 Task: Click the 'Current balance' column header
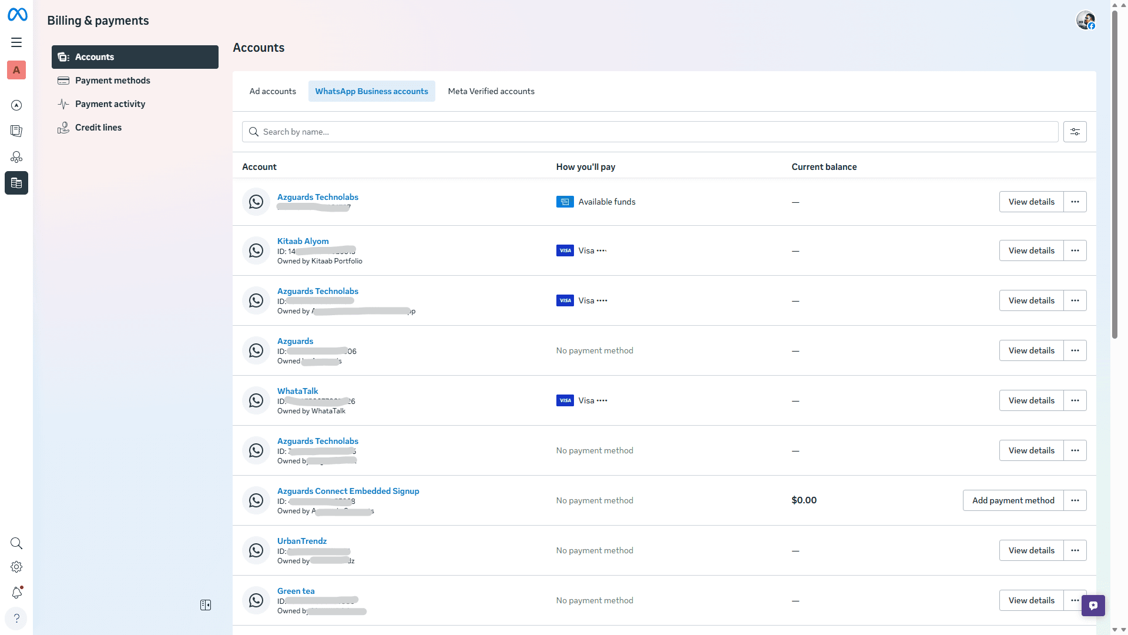coord(824,167)
